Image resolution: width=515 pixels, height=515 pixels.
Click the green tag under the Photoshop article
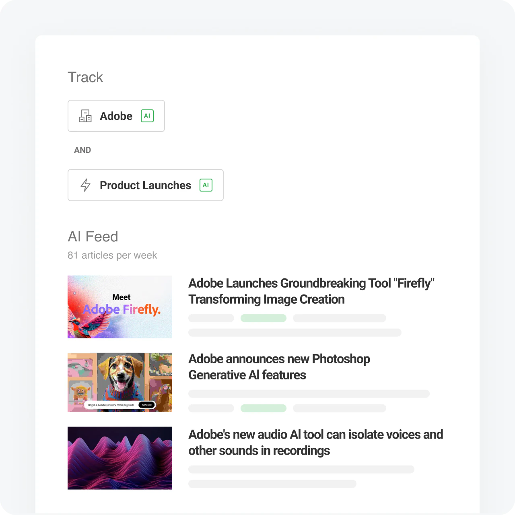point(264,408)
